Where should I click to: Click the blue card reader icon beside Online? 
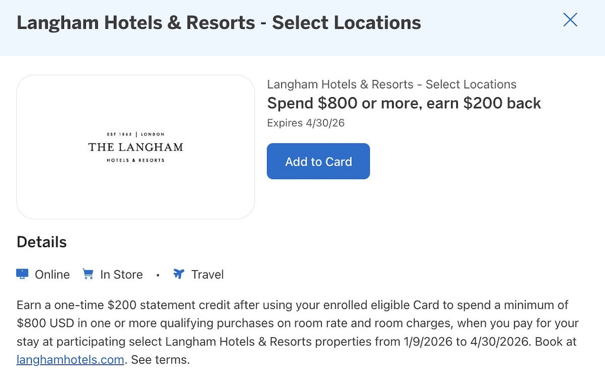click(x=21, y=274)
